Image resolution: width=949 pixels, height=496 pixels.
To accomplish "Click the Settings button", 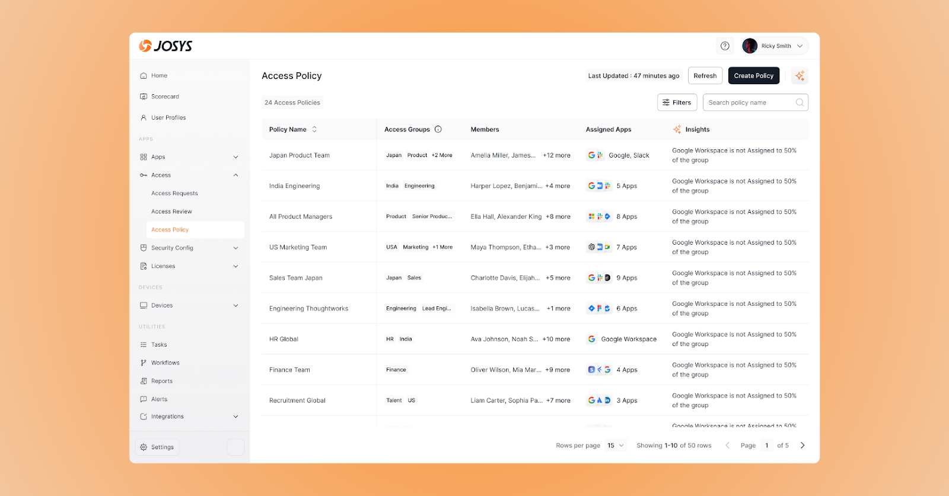I will [157, 447].
